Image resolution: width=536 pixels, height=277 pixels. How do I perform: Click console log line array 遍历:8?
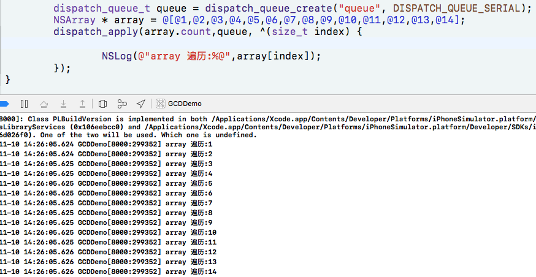tap(106, 213)
